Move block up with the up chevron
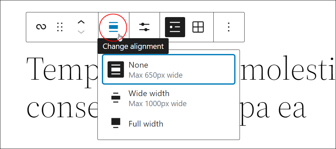 (81, 22)
